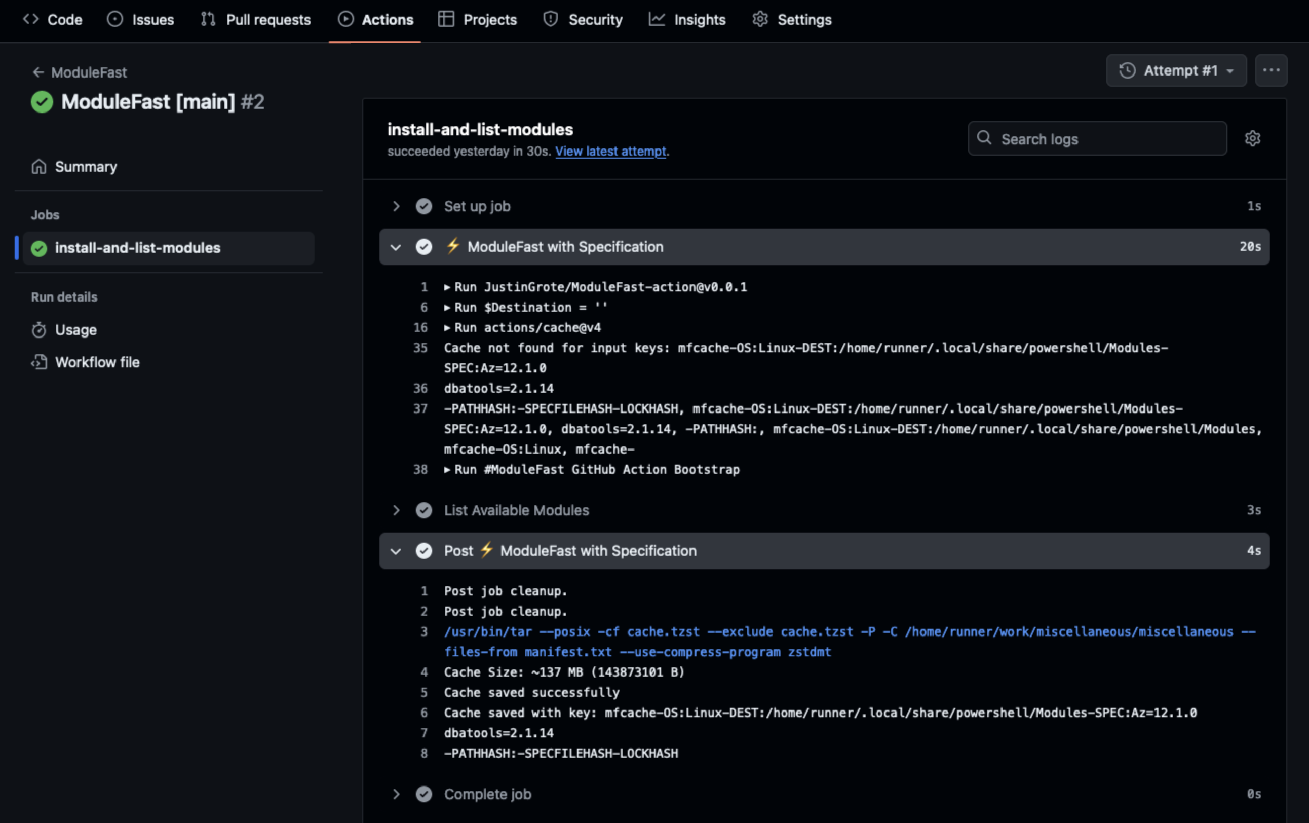This screenshot has width=1309, height=823.
Task: Click the Set up job check icon
Action: pos(424,206)
